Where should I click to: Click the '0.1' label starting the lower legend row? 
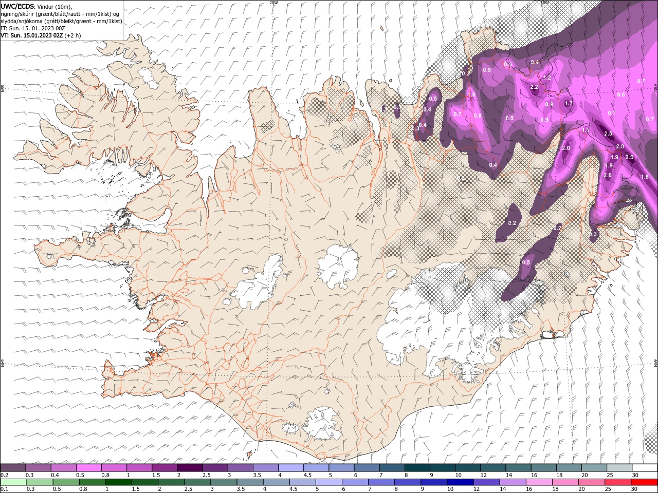point(4,489)
